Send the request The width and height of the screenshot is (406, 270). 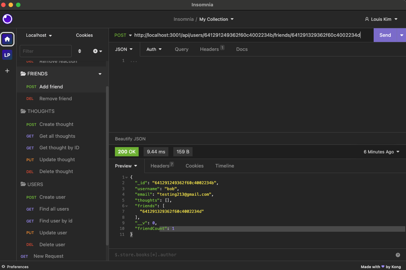point(386,35)
